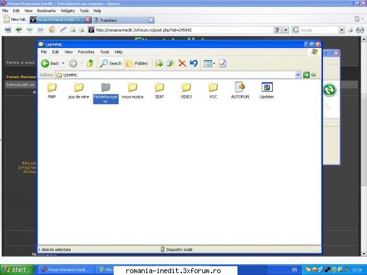Click the Opera URL address field
Image resolution: width=367 pixels, height=275 pixels.
(184, 30)
